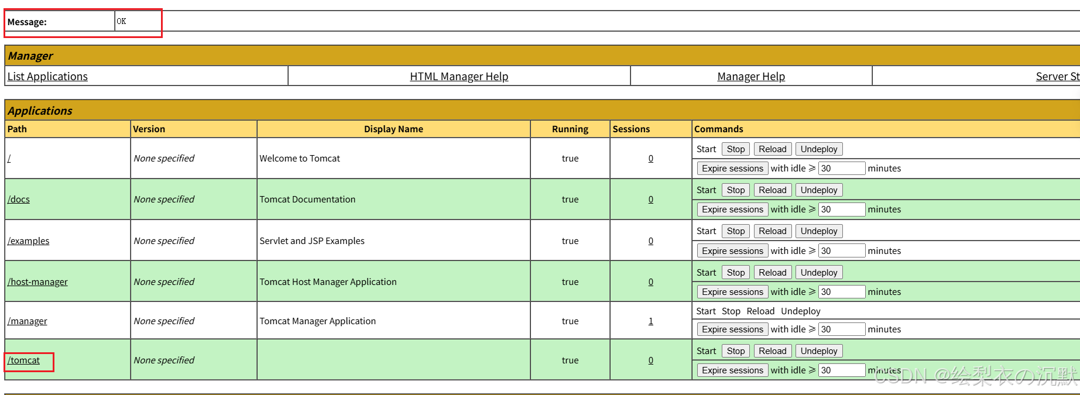Edit idle minutes field for /manager
This screenshot has width=1080, height=395.
(842, 329)
